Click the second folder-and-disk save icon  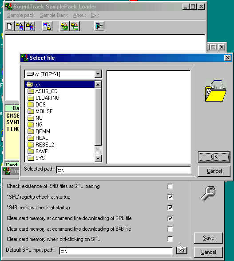30,26
